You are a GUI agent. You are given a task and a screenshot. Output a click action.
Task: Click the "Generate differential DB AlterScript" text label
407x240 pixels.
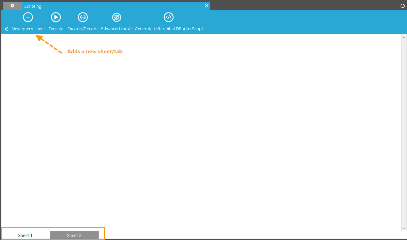coord(169,29)
